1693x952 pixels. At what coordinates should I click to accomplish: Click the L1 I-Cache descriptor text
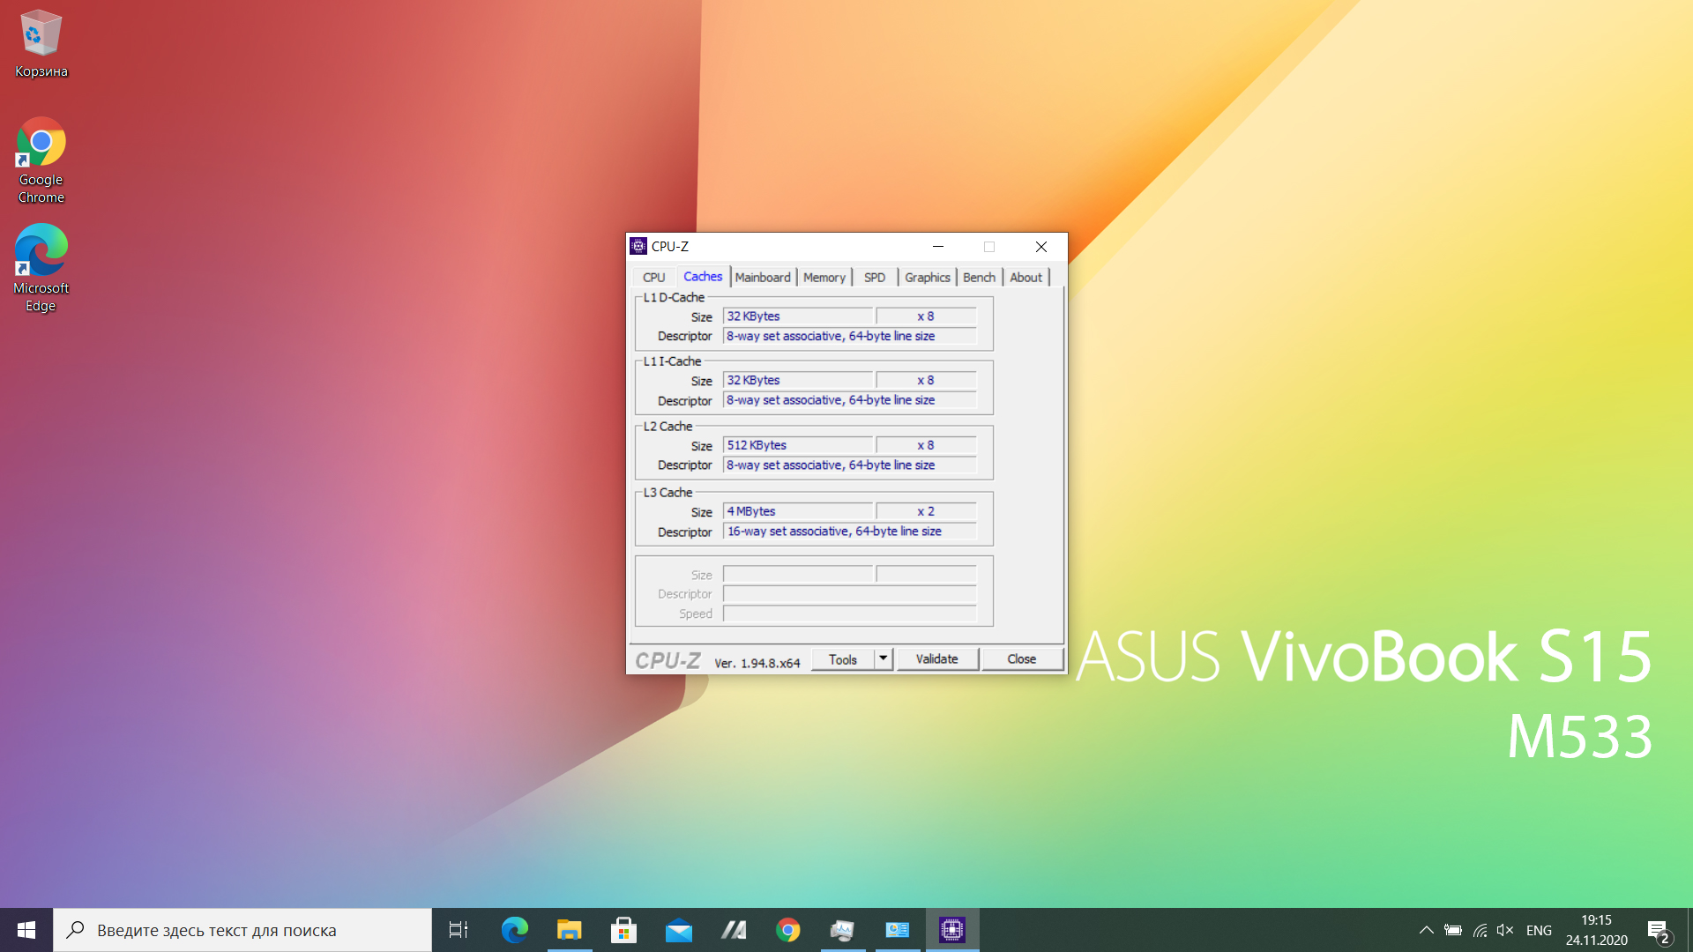coord(850,400)
